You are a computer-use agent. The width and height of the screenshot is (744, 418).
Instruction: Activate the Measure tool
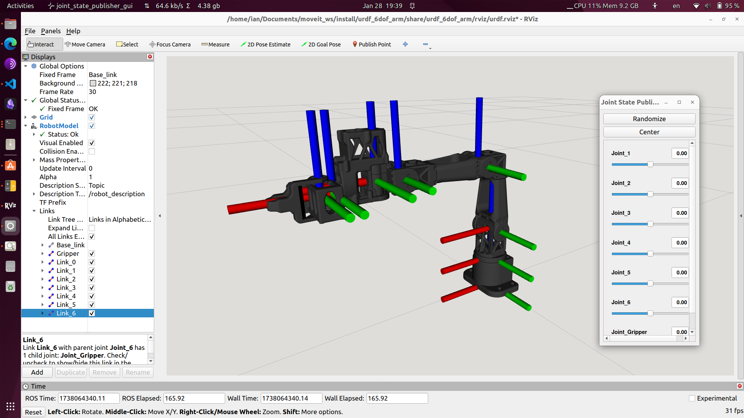click(x=215, y=45)
